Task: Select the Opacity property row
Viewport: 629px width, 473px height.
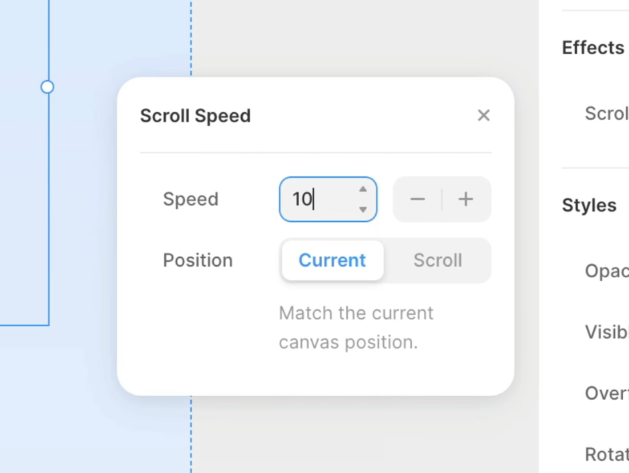Action: [606, 271]
